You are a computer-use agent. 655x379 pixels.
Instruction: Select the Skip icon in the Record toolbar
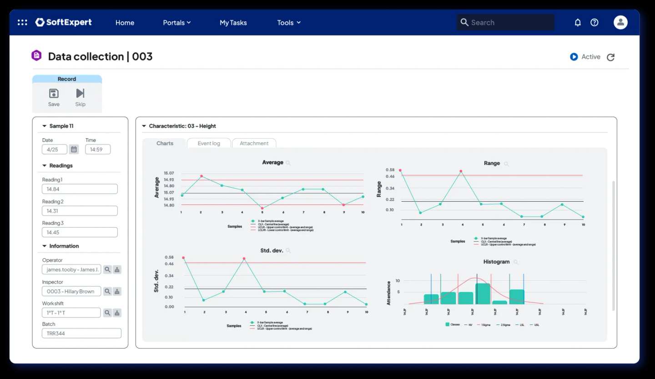[80, 93]
